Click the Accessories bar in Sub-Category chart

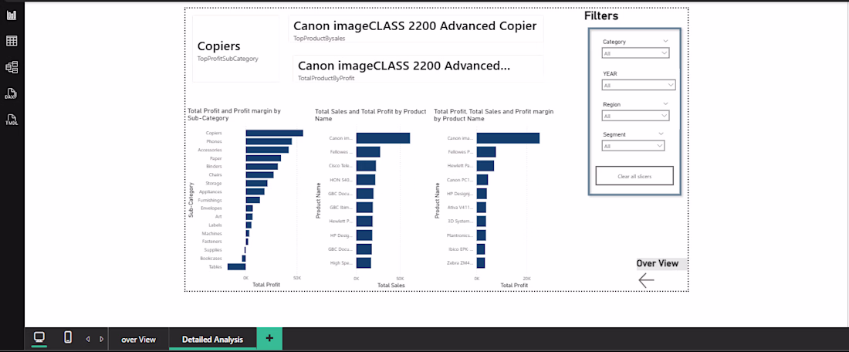[267, 150]
